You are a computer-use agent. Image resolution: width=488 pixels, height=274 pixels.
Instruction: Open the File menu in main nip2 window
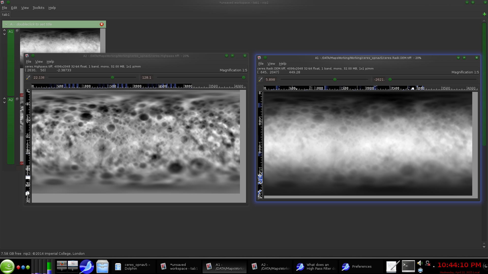coord(5,8)
